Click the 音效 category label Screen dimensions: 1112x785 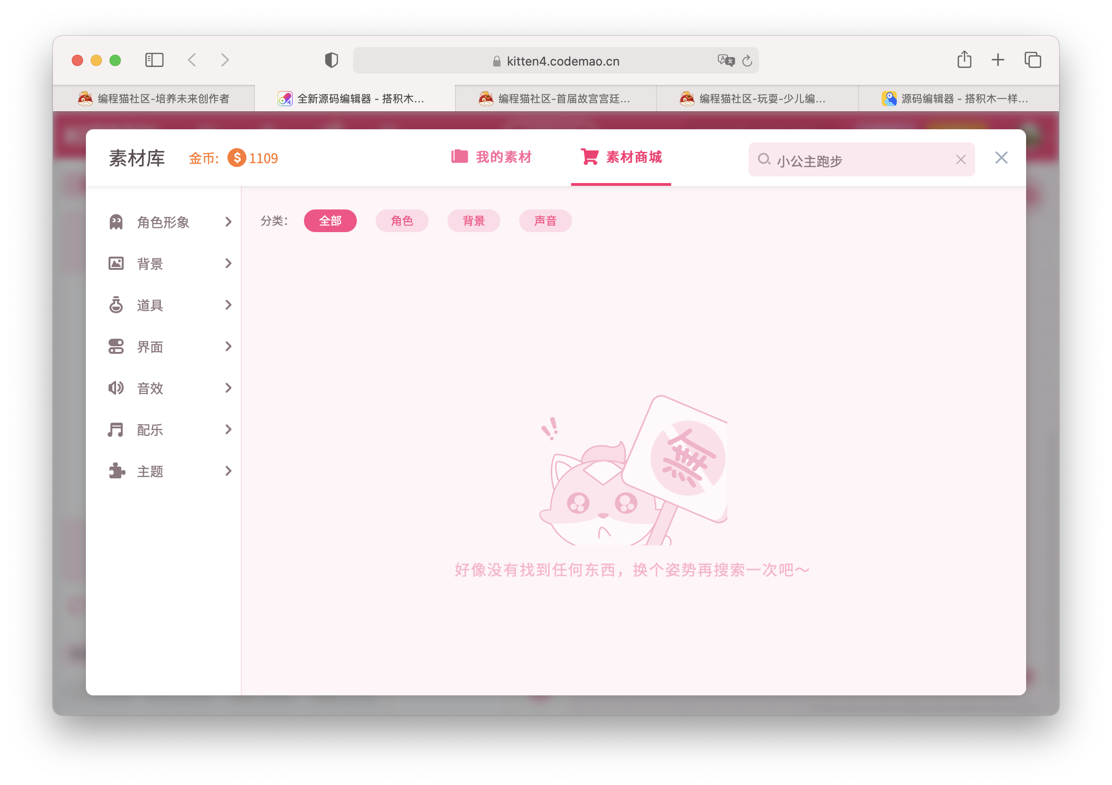150,389
